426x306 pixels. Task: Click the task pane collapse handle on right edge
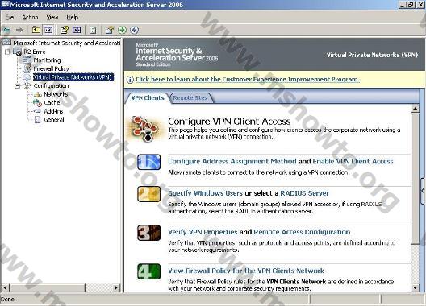coord(423,190)
